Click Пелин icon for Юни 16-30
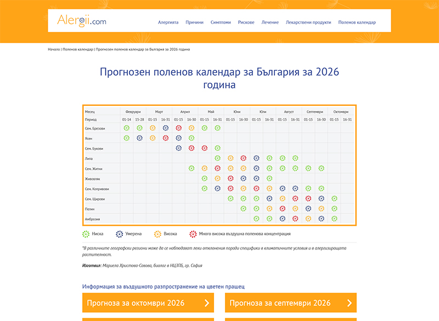Screen dimensions: 439x321 point(243,209)
